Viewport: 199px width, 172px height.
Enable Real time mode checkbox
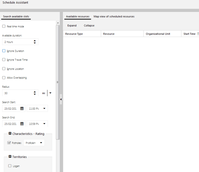tap(4, 27)
